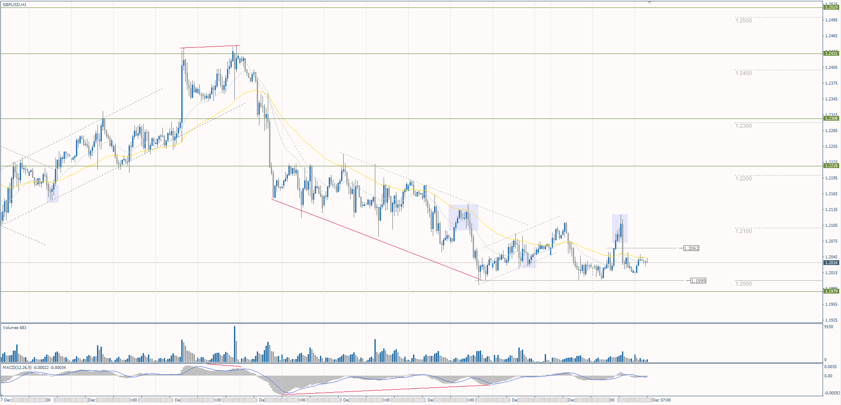The image size is (841, 405).
Task: Select the 1.1979 green level price tag
Action: 831,291
